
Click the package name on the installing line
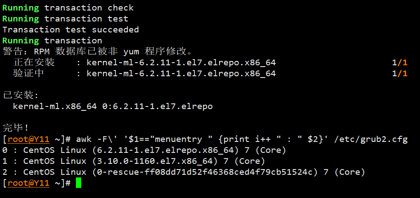(x=181, y=63)
